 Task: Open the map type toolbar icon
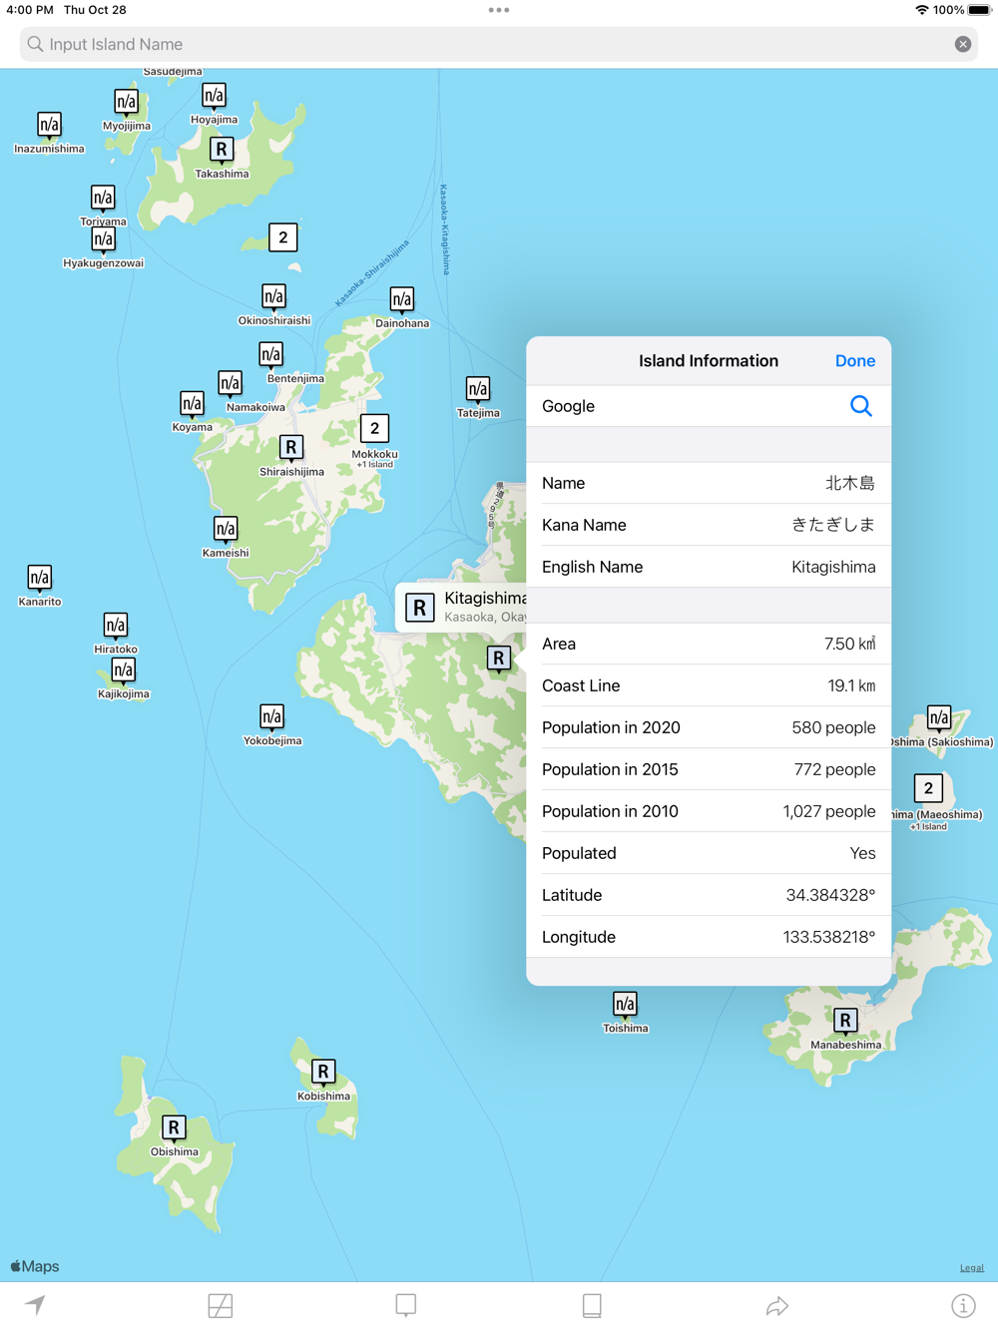point(221,1305)
